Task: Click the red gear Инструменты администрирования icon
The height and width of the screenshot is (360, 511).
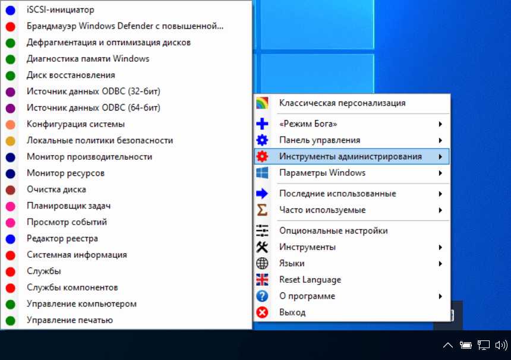Action: 262,156
